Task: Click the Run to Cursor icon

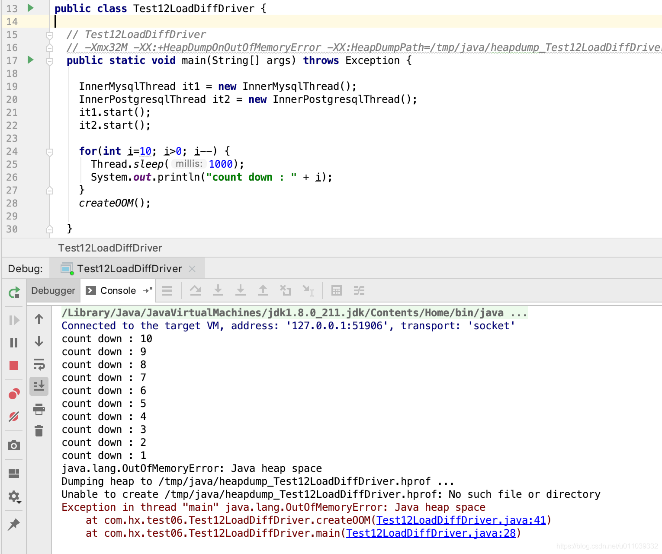Action: click(x=309, y=291)
